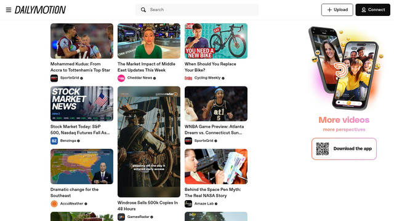Click verified badge next to Cycling Weekly

[x=223, y=78]
